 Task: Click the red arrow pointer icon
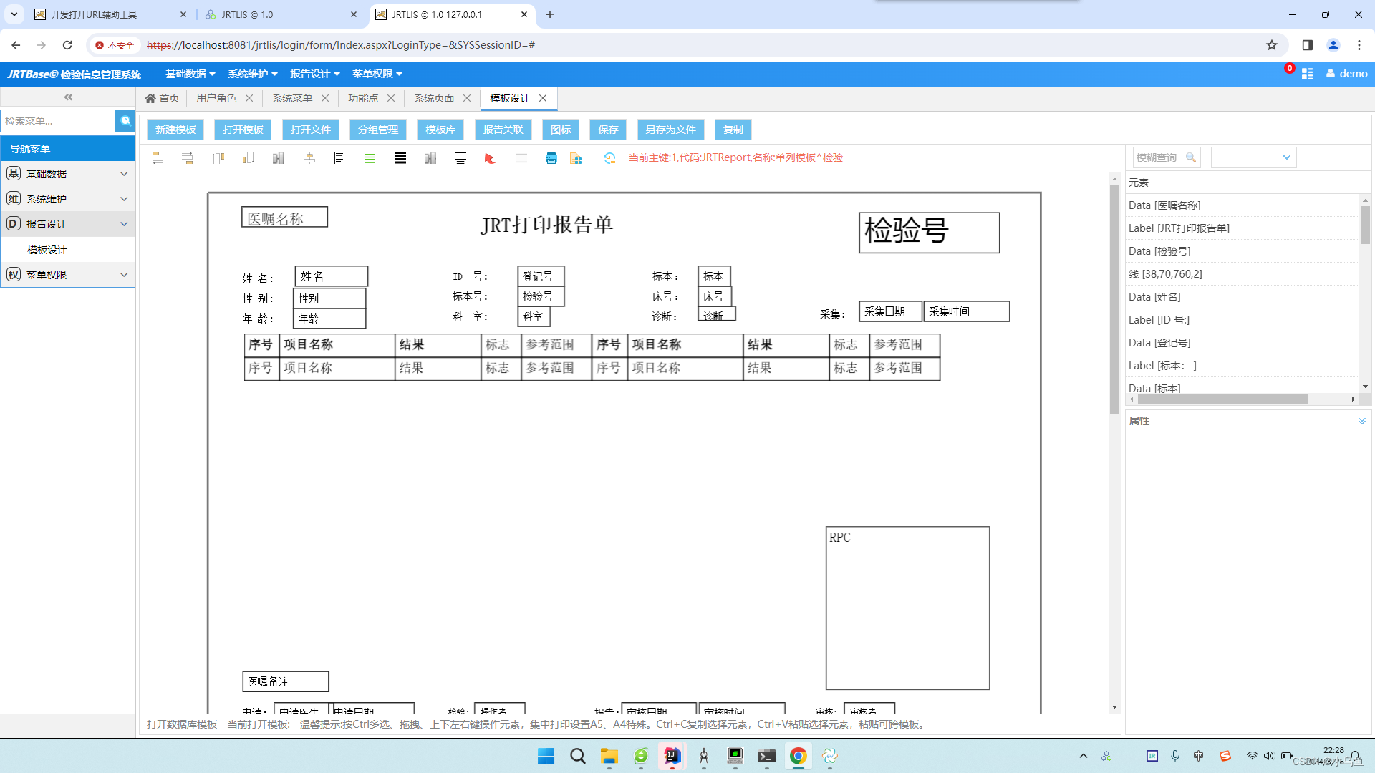tap(490, 158)
